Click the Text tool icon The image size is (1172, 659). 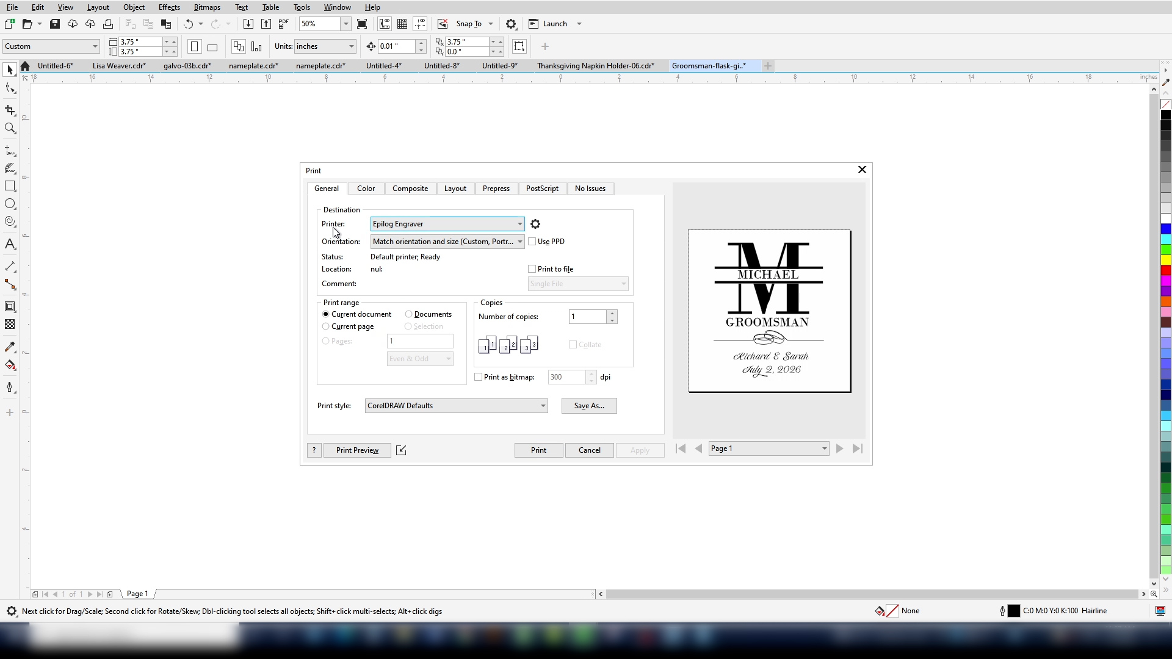click(10, 245)
